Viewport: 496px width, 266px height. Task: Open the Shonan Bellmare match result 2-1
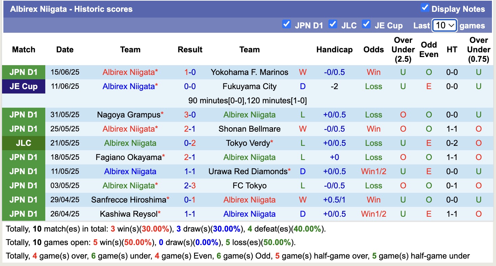point(190,129)
